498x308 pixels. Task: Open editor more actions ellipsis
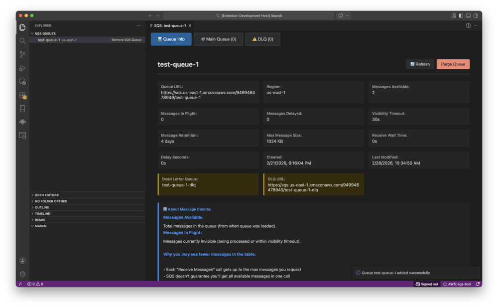click(x=476, y=25)
